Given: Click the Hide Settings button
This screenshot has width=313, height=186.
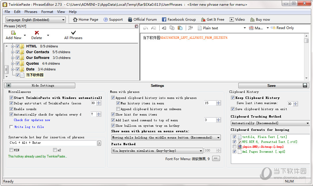Looking at the screenshot, I should [x=40, y=85].
